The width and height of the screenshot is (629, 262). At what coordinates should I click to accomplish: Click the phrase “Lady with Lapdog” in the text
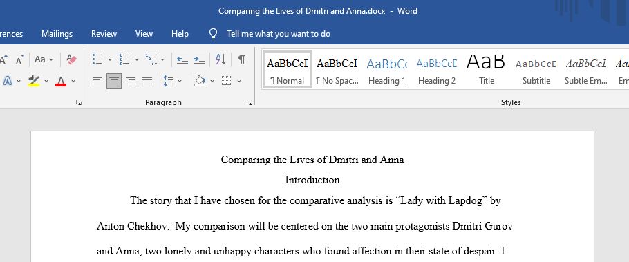[x=441, y=200]
